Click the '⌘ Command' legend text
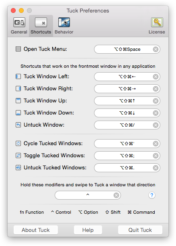 coord(141,212)
